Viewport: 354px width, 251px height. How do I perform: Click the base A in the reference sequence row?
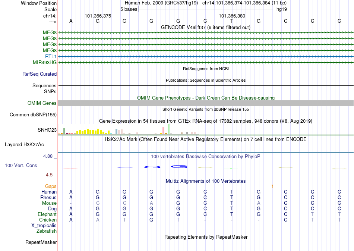71,21
